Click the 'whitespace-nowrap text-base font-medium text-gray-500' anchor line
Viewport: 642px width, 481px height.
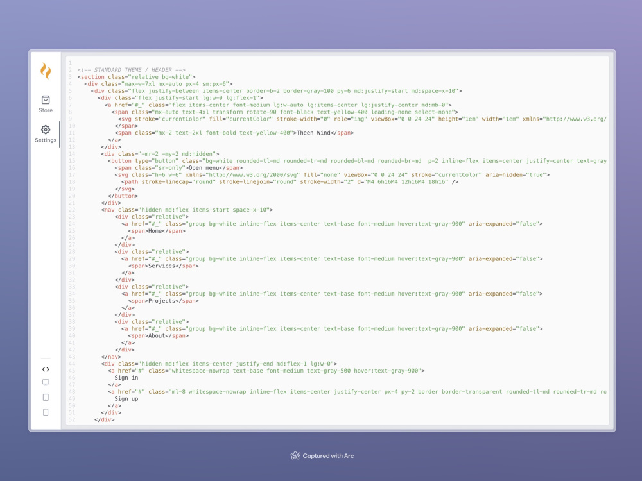pyautogui.click(x=266, y=371)
